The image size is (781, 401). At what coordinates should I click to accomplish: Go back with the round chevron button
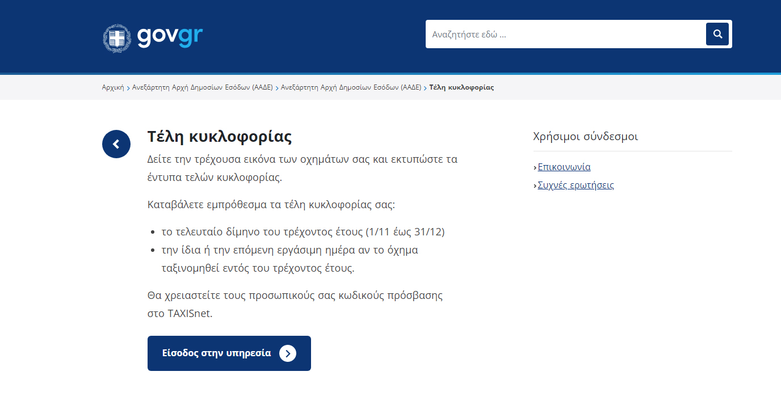(116, 144)
